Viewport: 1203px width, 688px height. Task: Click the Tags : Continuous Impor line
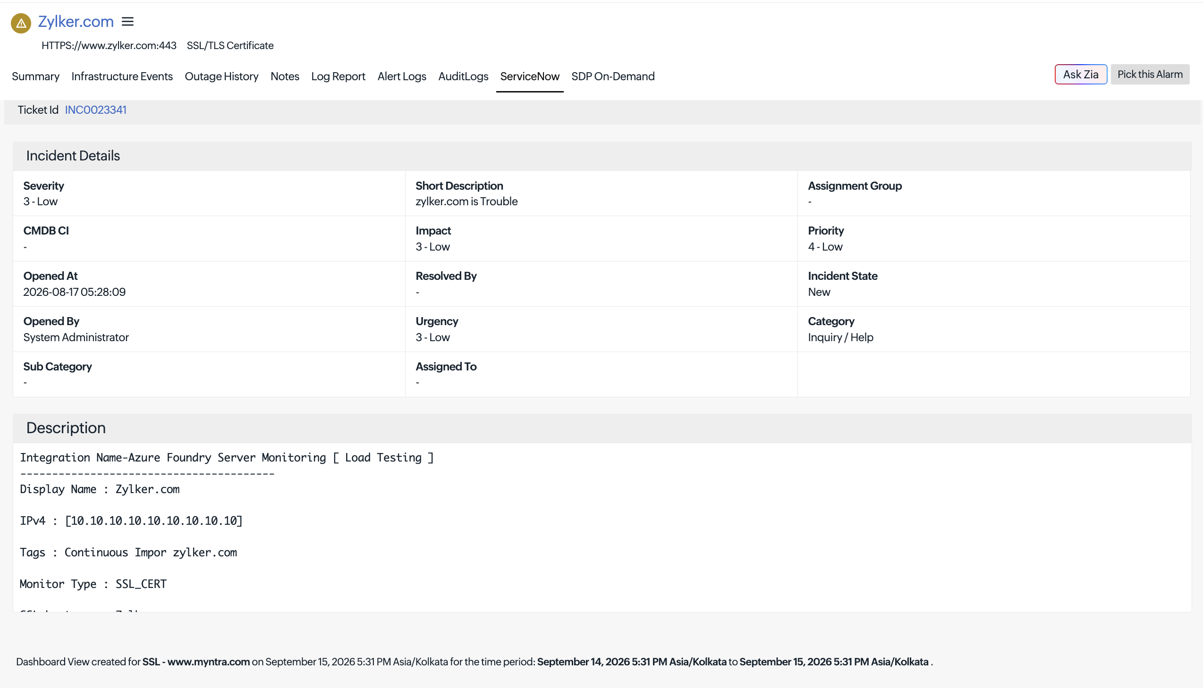tap(128, 553)
